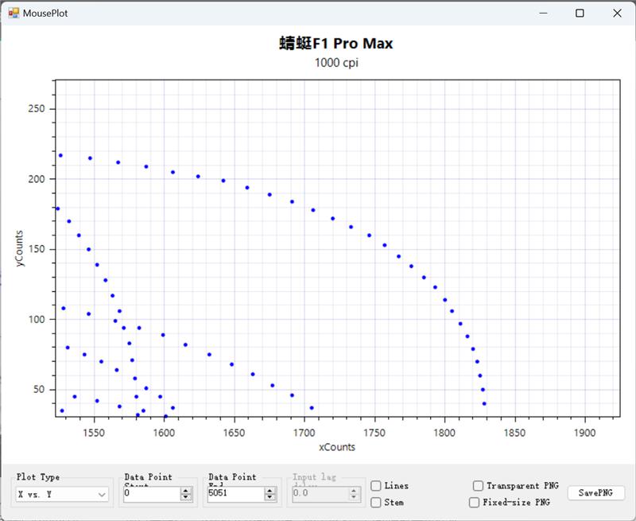The height and width of the screenshot is (521, 636).
Task: Click the SavePNG button
Action: [595, 493]
